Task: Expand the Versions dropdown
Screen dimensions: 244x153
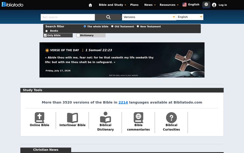Action: pyautogui.click(x=149, y=17)
